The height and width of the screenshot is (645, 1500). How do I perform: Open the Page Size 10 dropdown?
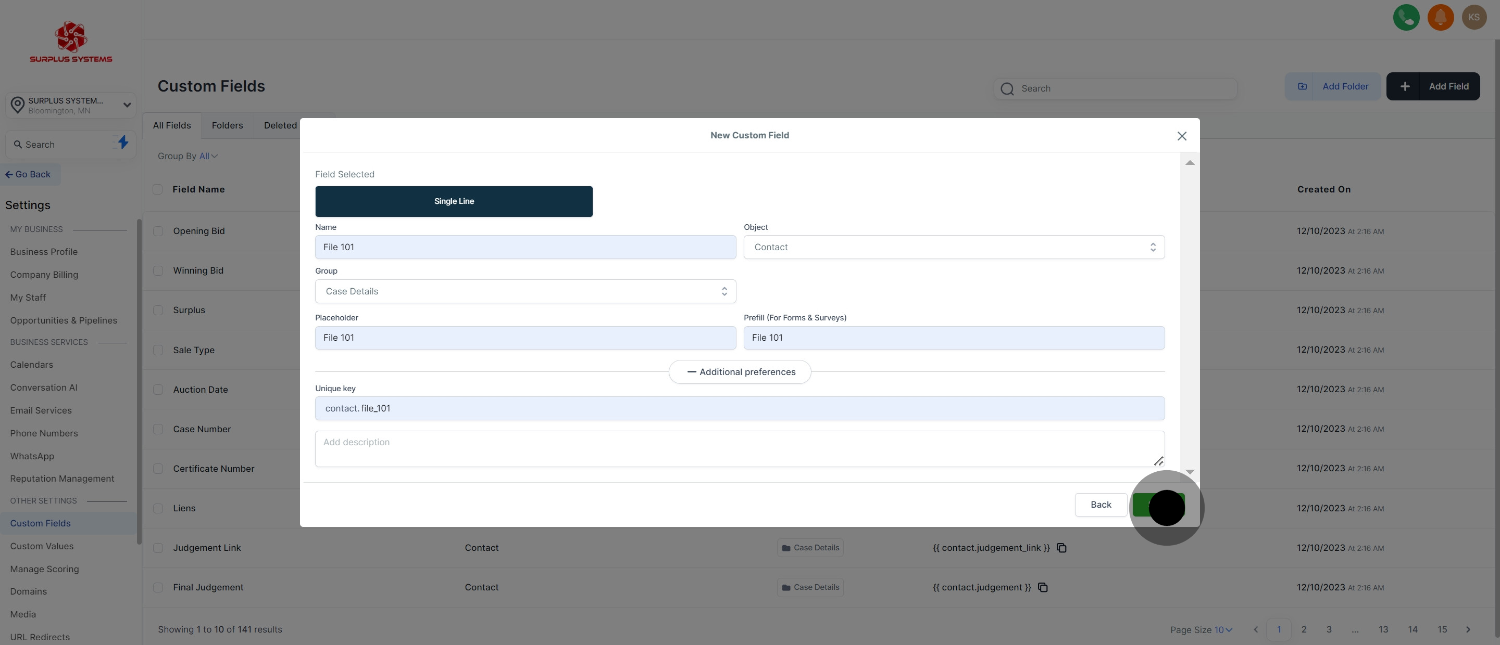(x=1222, y=630)
